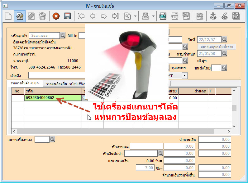Viewport: 248px width, 183px height.
Task: Click the void document stamp icon
Action: tap(31, 16)
